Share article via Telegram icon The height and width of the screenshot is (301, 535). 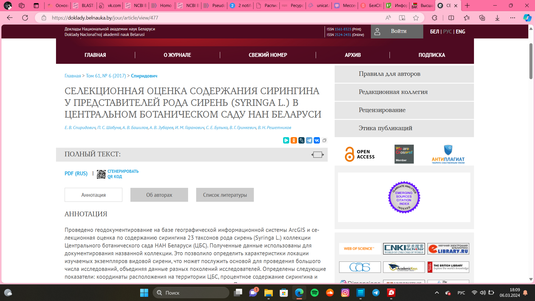click(309, 140)
